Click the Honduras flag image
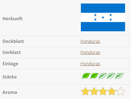 click(103, 17)
